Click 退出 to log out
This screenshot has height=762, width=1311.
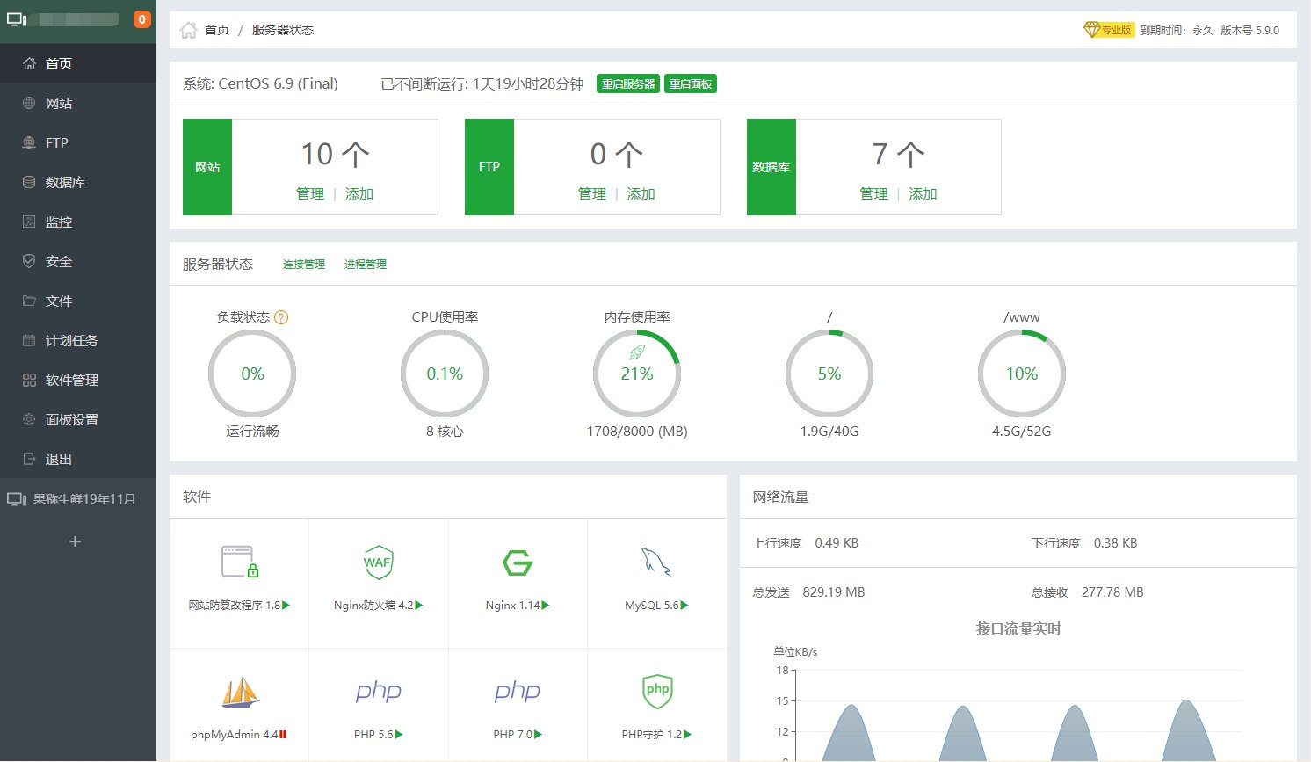pyautogui.click(x=78, y=459)
